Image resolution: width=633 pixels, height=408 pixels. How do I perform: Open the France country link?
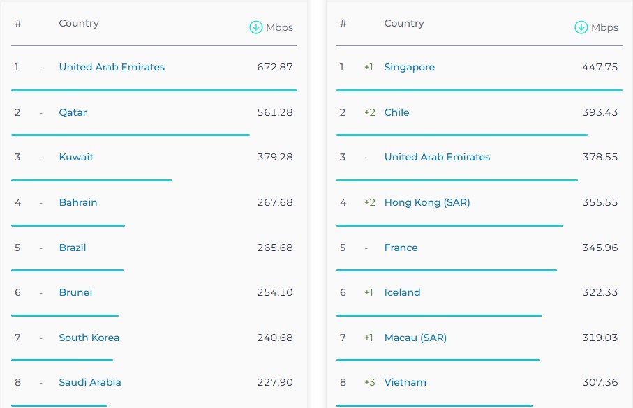[x=401, y=248]
